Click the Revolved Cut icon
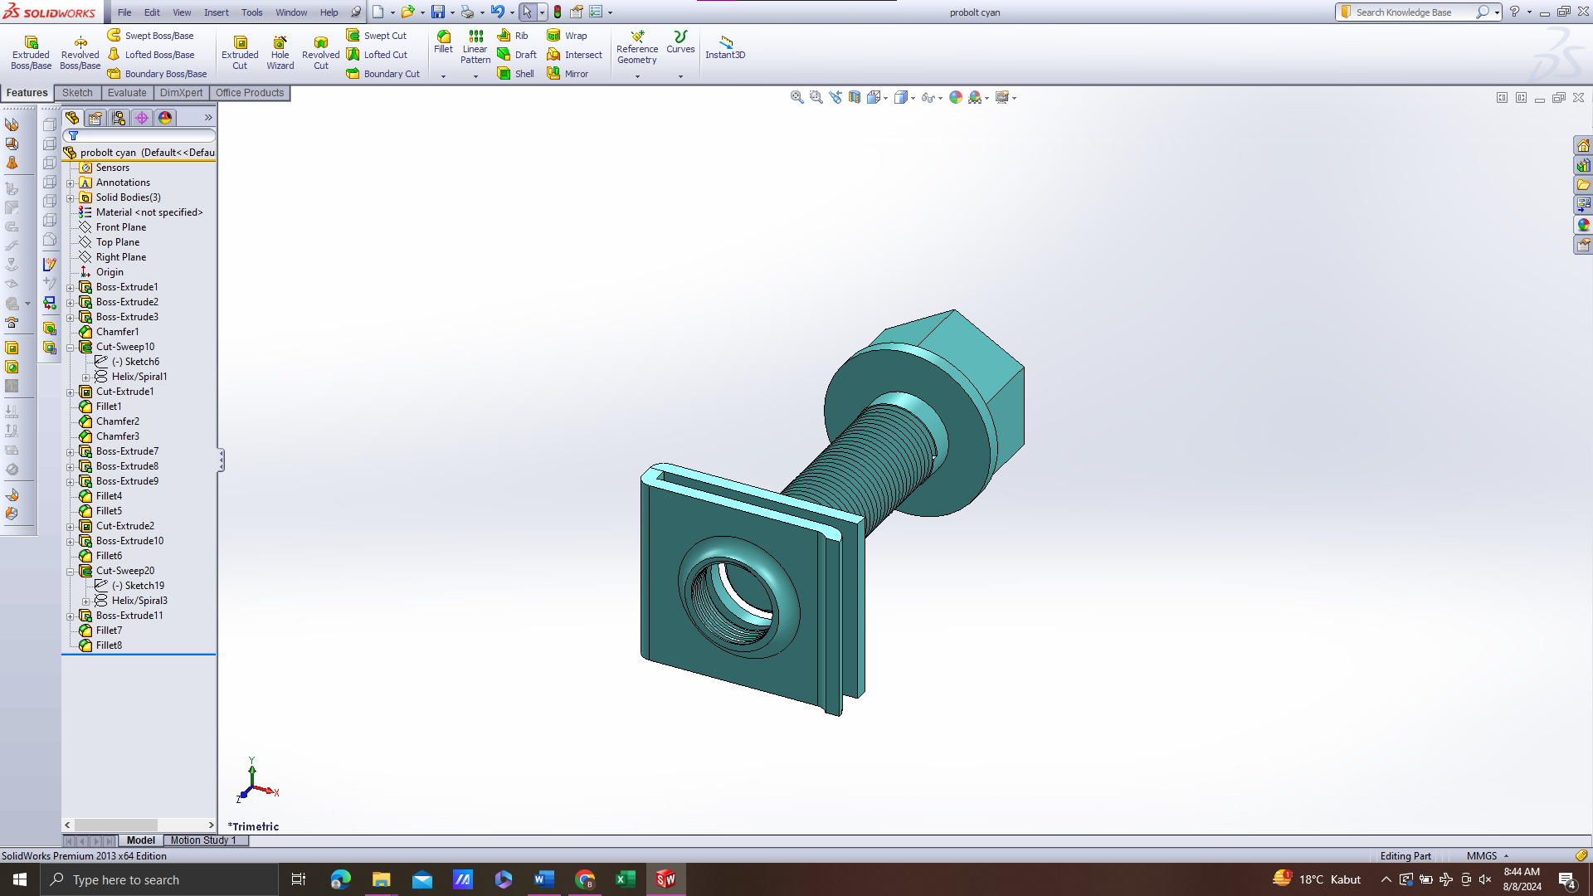Viewport: 1593px width, 896px height. 320,51
